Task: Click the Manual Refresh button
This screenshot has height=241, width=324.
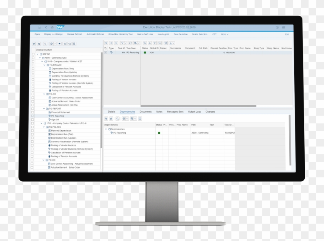Action: (74, 34)
